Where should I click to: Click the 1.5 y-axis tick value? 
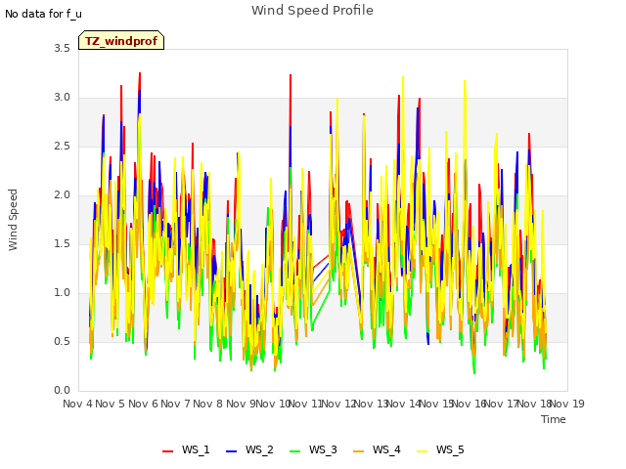click(62, 244)
